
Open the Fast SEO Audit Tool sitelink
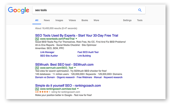(x=88, y=52)
